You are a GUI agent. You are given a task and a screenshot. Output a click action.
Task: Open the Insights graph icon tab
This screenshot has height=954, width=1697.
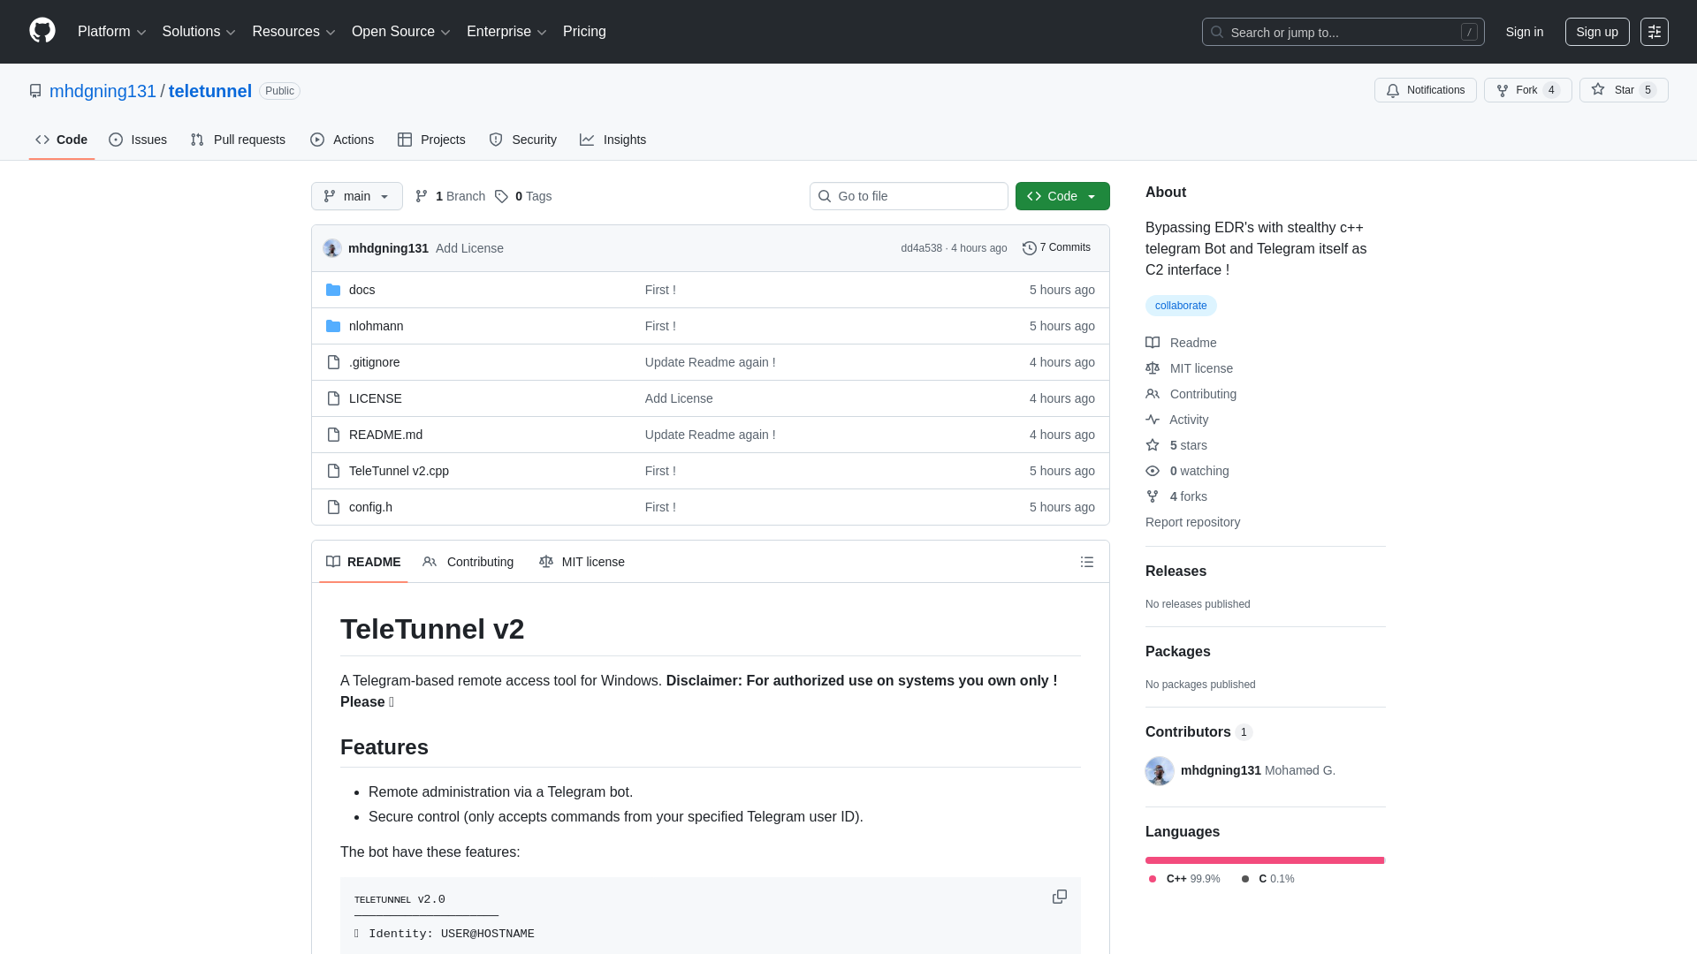588,140
